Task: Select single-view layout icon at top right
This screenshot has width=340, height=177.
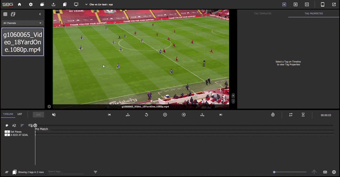Action: (x=284, y=4)
